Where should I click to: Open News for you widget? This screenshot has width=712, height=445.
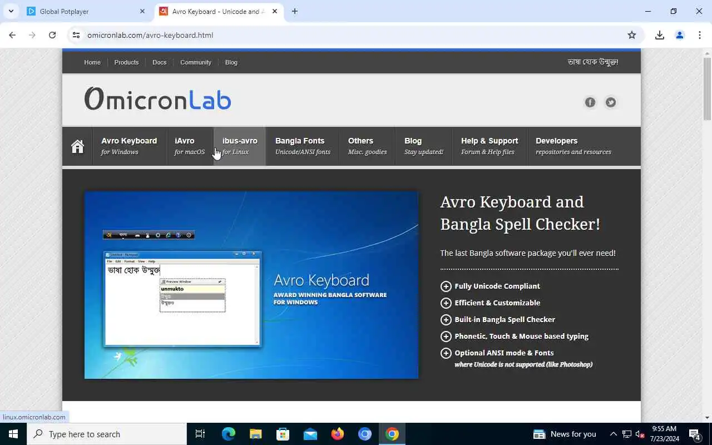click(565, 434)
